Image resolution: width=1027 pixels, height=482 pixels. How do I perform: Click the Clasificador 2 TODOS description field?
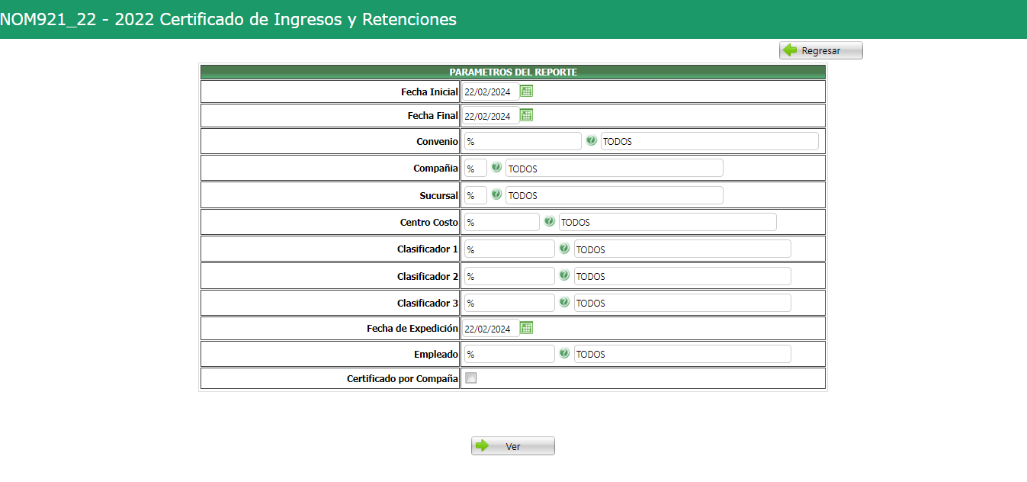(682, 276)
